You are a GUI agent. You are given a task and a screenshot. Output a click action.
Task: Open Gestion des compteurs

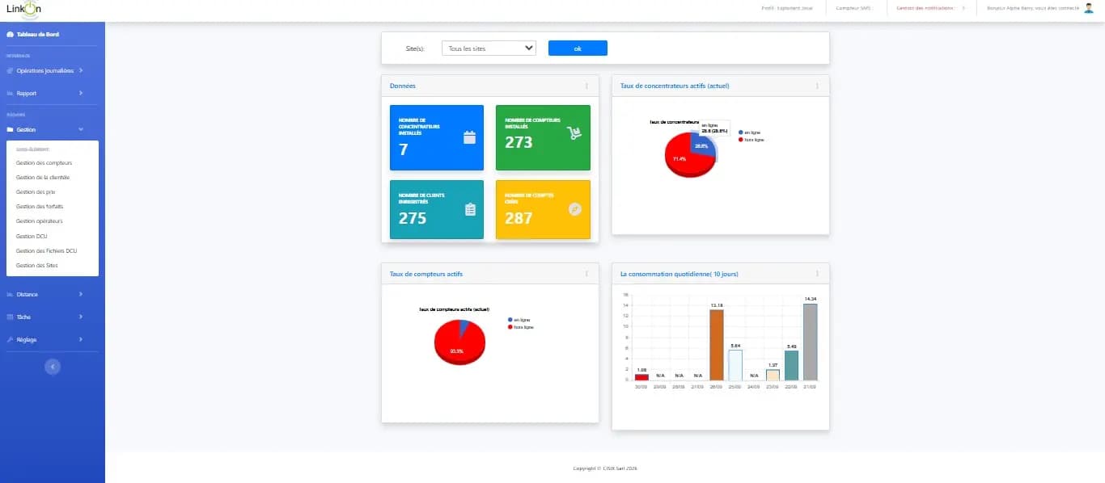click(44, 162)
